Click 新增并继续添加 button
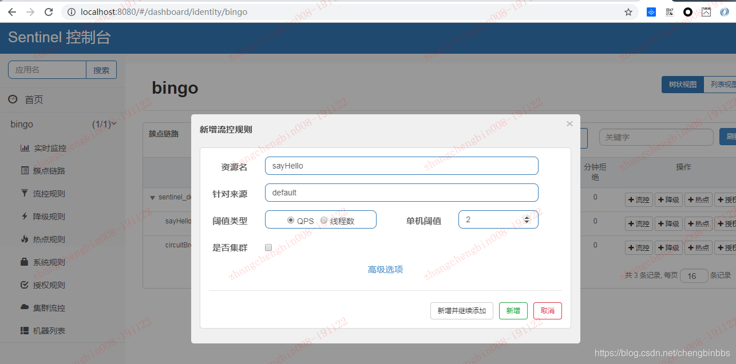This screenshot has height=364, width=736. (462, 311)
